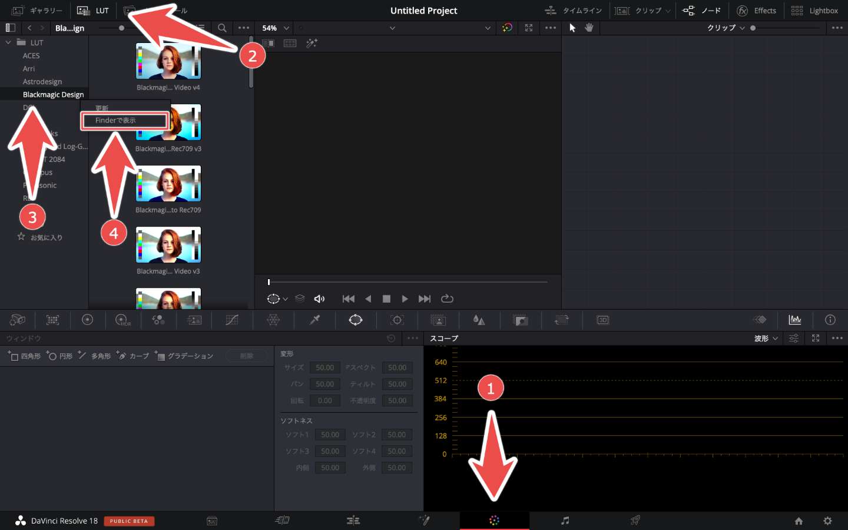Open the Tracker palette

[397, 320]
